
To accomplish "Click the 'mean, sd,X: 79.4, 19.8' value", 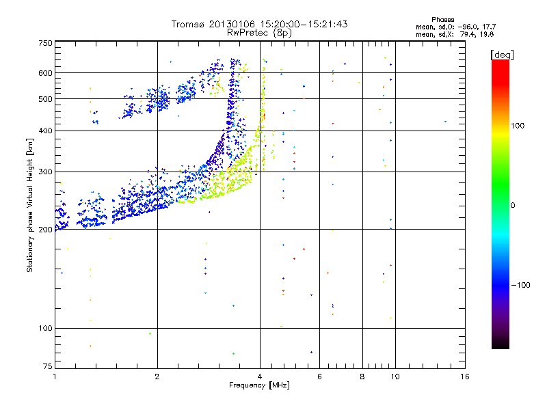I will tap(455, 34).
